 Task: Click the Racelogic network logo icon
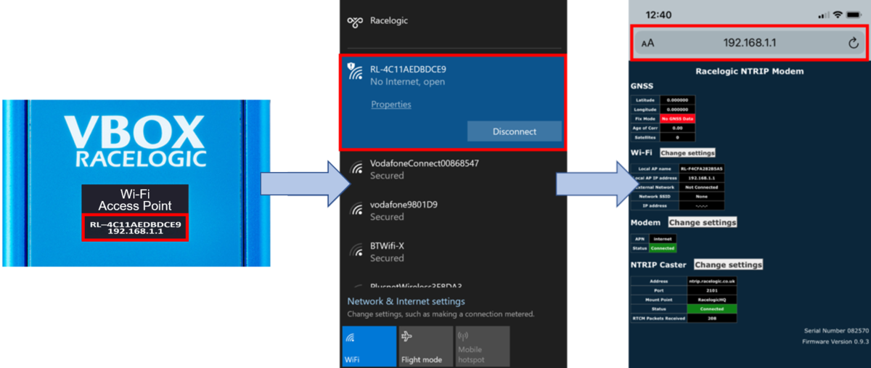(x=355, y=21)
